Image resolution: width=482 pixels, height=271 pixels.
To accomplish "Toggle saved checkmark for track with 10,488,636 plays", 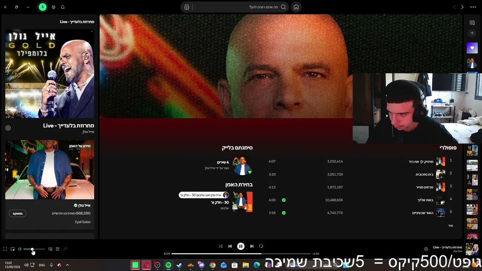I will click(x=284, y=200).
